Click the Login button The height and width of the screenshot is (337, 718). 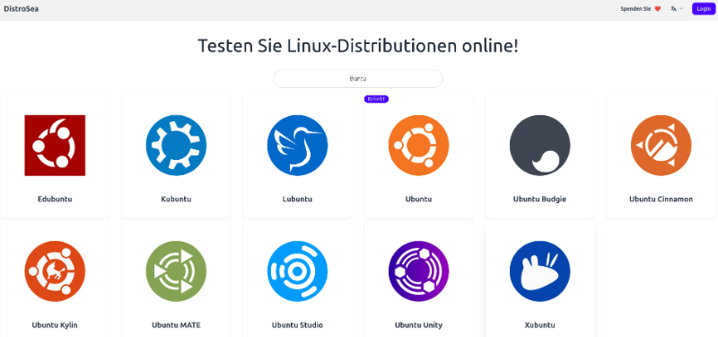(704, 9)
